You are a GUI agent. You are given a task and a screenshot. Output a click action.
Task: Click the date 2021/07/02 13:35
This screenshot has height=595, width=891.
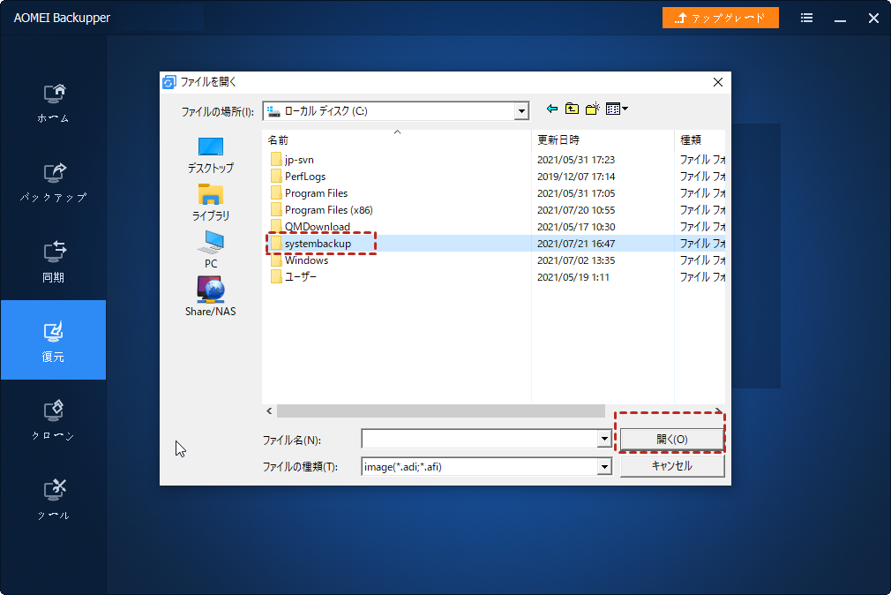click(576, 260)
